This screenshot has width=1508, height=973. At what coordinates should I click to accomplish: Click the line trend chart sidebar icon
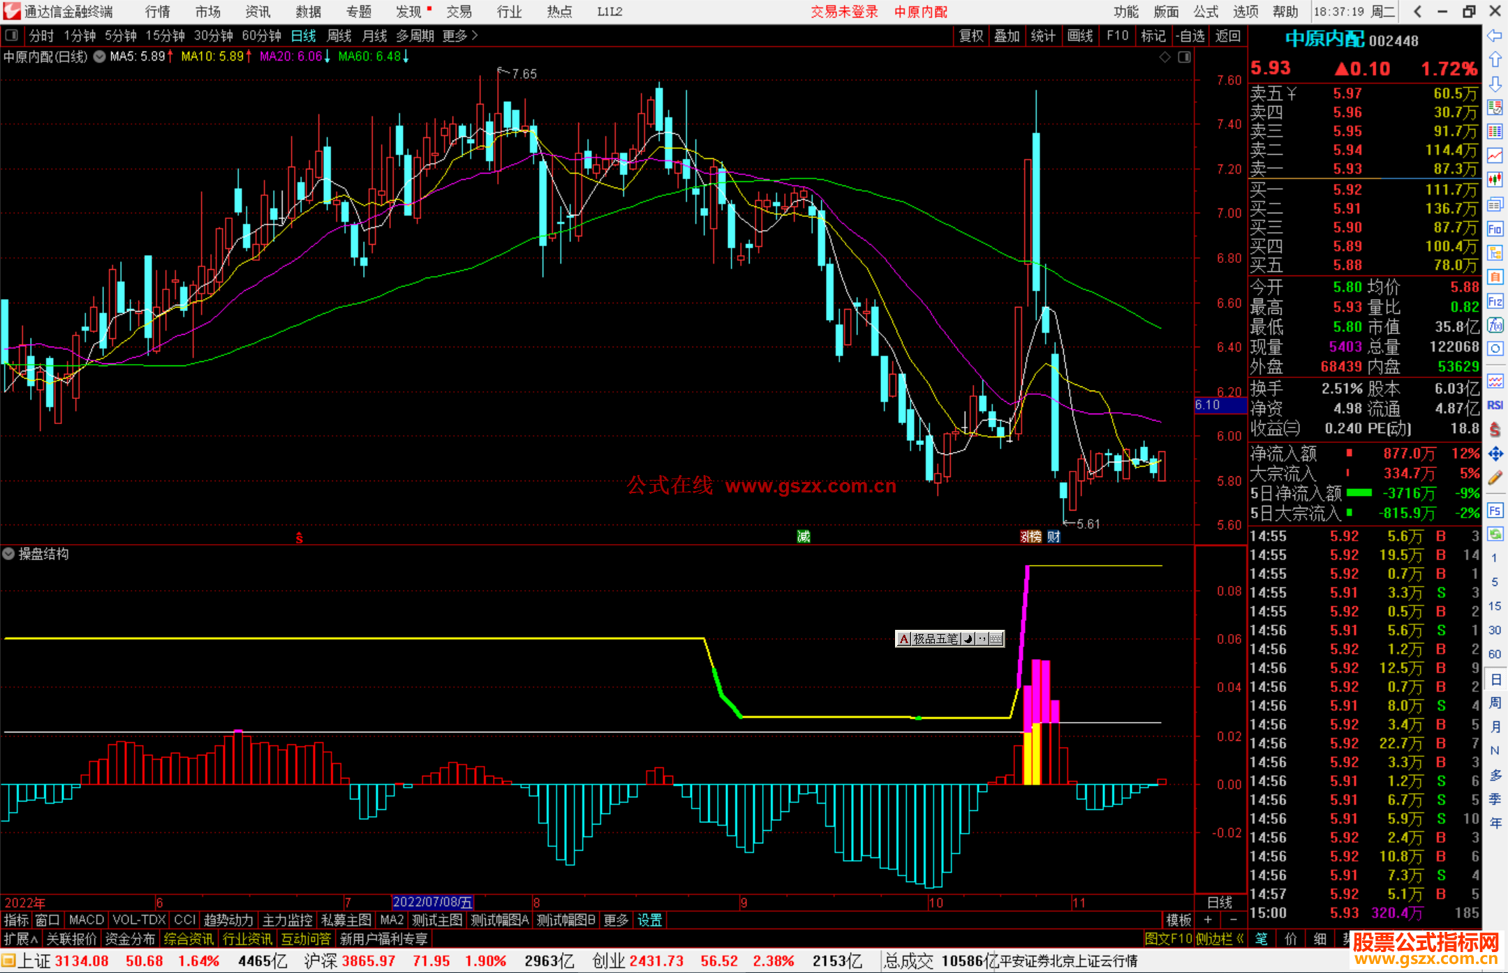[x=1495, y=156]
